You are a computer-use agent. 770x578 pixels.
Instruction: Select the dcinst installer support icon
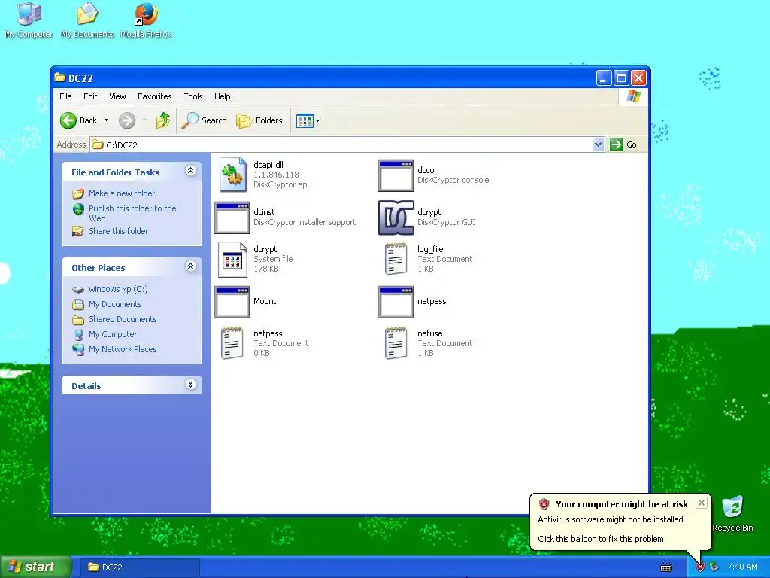pyautogui.click(x=232, y=218)
